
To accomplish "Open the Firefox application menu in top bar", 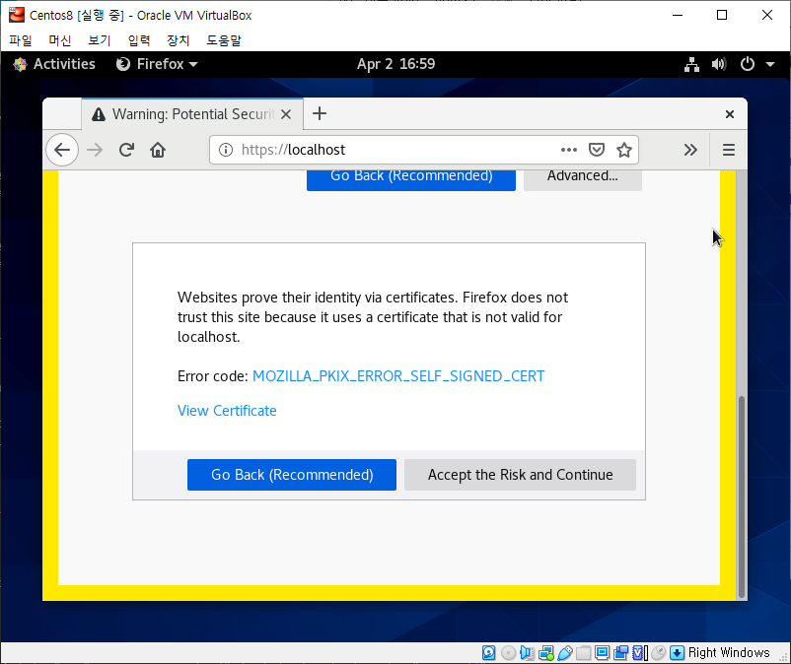I will click(x=157, y=64).
